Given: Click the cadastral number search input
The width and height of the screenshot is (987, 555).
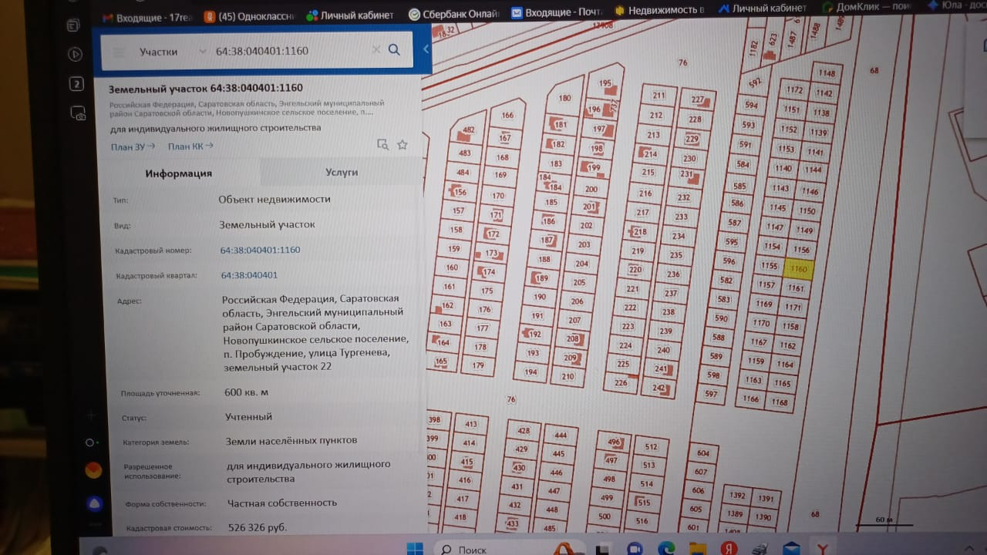Looking at the screenshot, I should coord(289,51).
